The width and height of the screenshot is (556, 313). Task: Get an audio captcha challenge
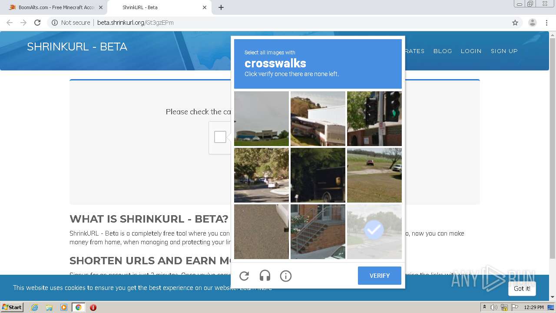click(x=265, y=276)
